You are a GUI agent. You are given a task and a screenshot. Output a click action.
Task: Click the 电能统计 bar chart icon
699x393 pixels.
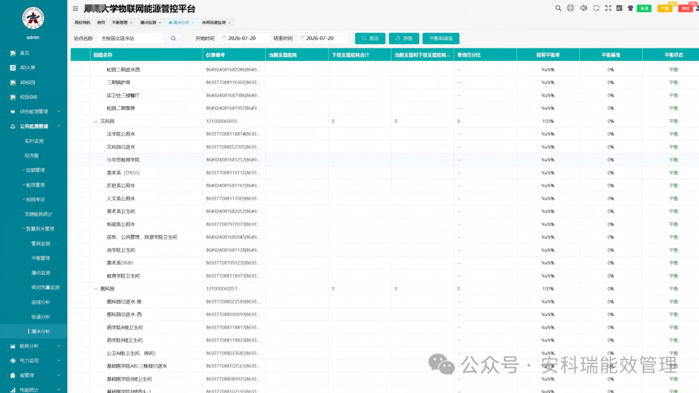click(x=12, y=390)
